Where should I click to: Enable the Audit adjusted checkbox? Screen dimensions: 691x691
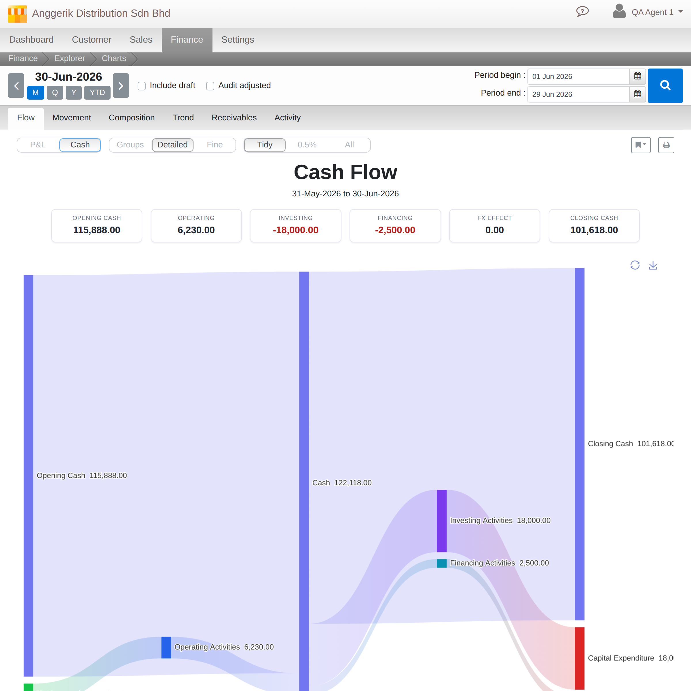click(x=210, y=86)
